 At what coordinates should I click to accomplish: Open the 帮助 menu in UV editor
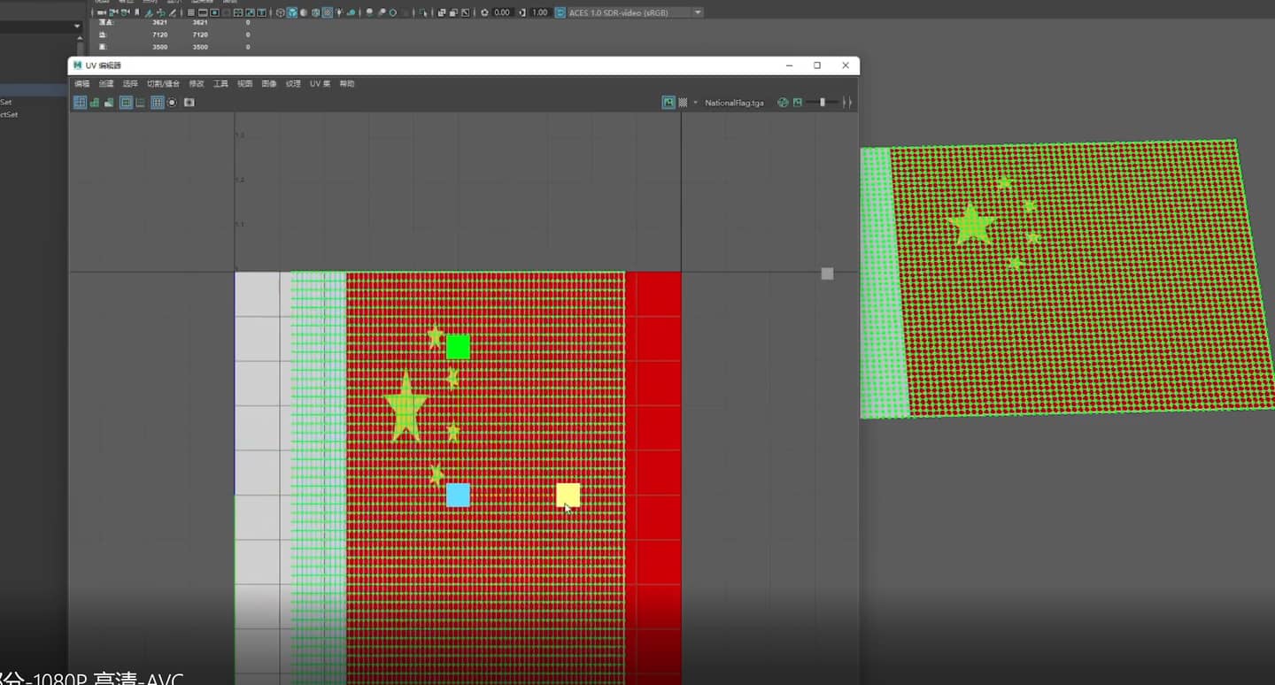[347, 84]
